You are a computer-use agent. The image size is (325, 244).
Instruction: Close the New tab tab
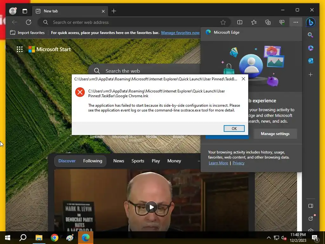point(103,11)
